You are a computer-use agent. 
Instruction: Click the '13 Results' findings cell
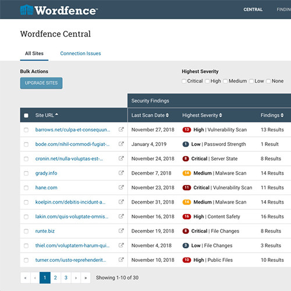click(272, 130)
